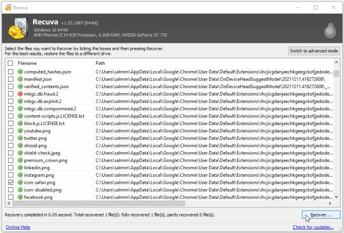Image resolution: width=344 pixels, height=233 pixels.
Task: Tick the select-all checkbox in header
Action: pos(10,63)
